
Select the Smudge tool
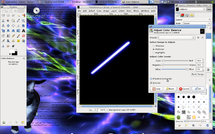tap(8, 46)
